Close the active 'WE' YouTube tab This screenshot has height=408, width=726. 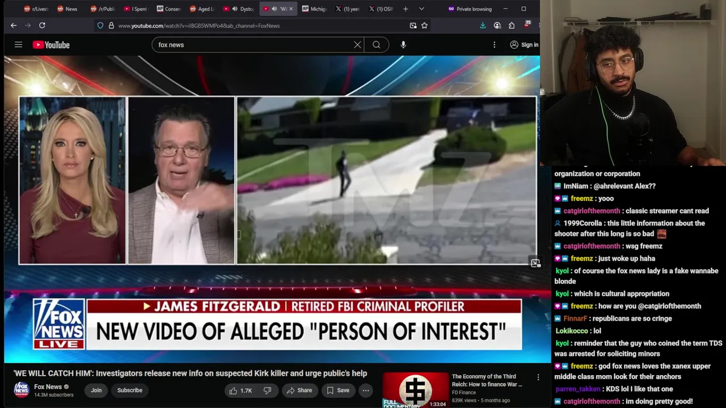(x=291, y=9)
